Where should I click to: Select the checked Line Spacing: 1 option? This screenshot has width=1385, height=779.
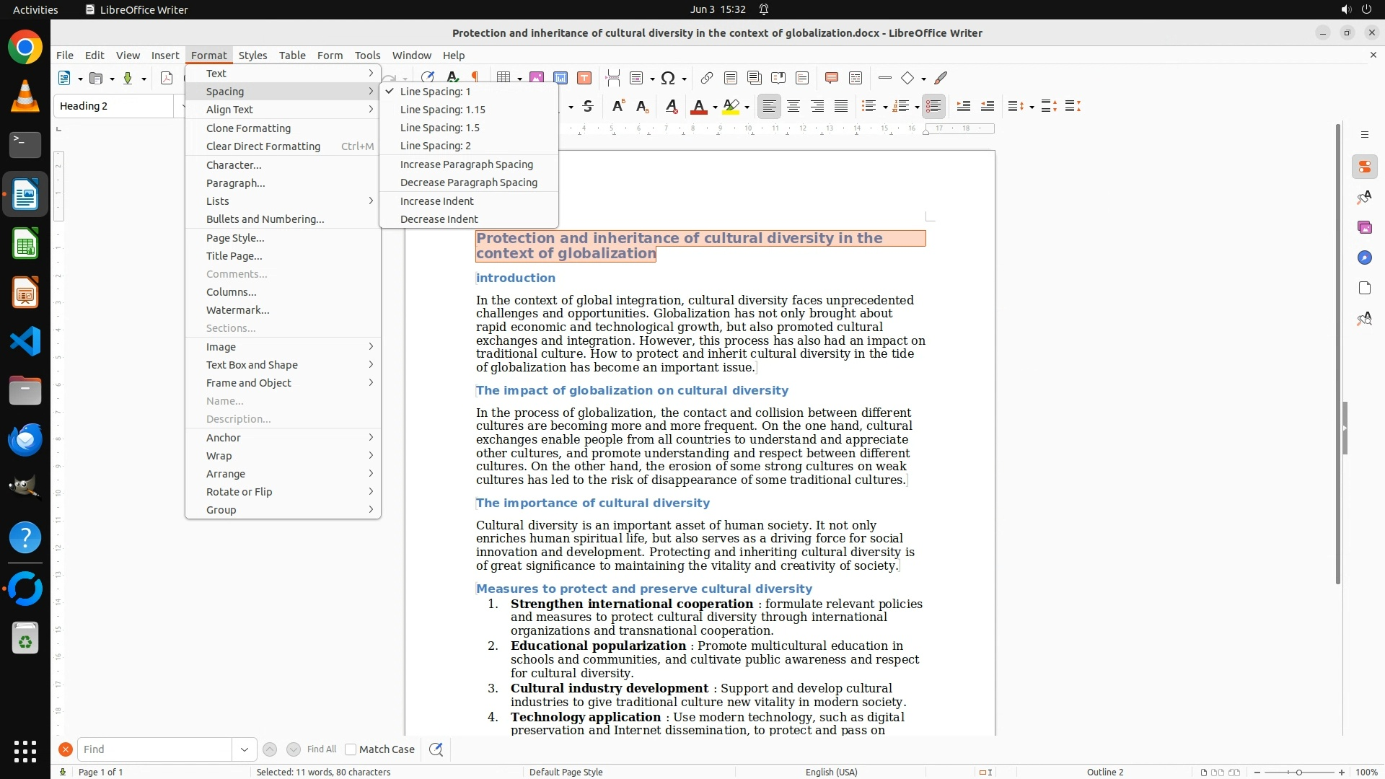435,92
